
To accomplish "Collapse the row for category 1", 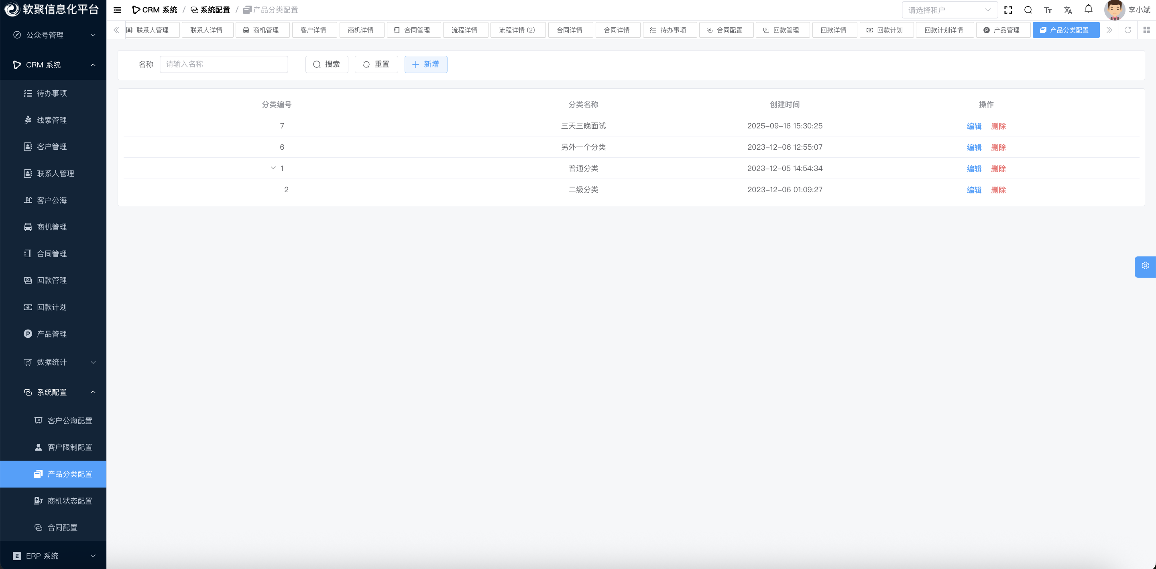I will click(273, 168).
